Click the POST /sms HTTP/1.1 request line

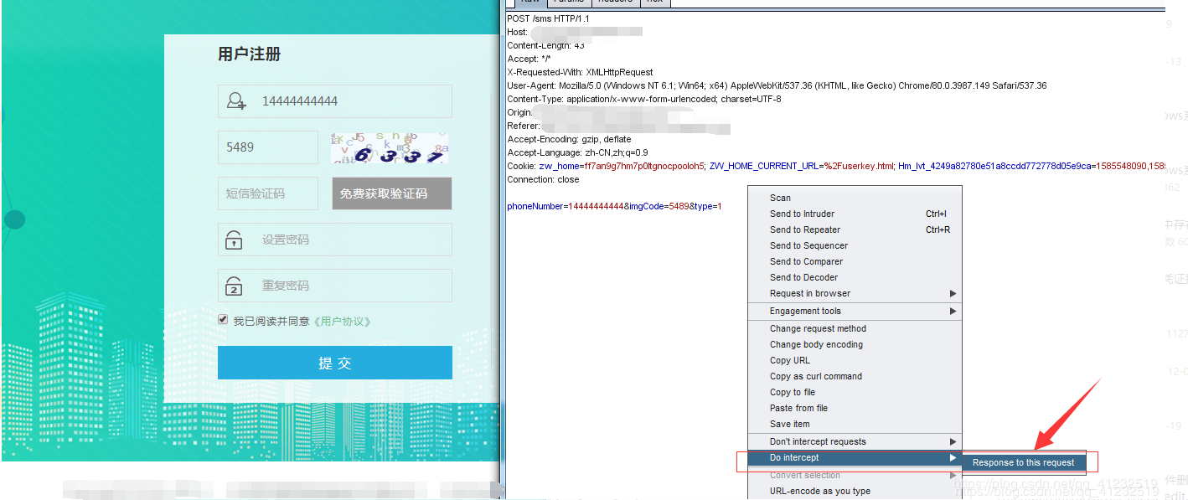[548, 18]
